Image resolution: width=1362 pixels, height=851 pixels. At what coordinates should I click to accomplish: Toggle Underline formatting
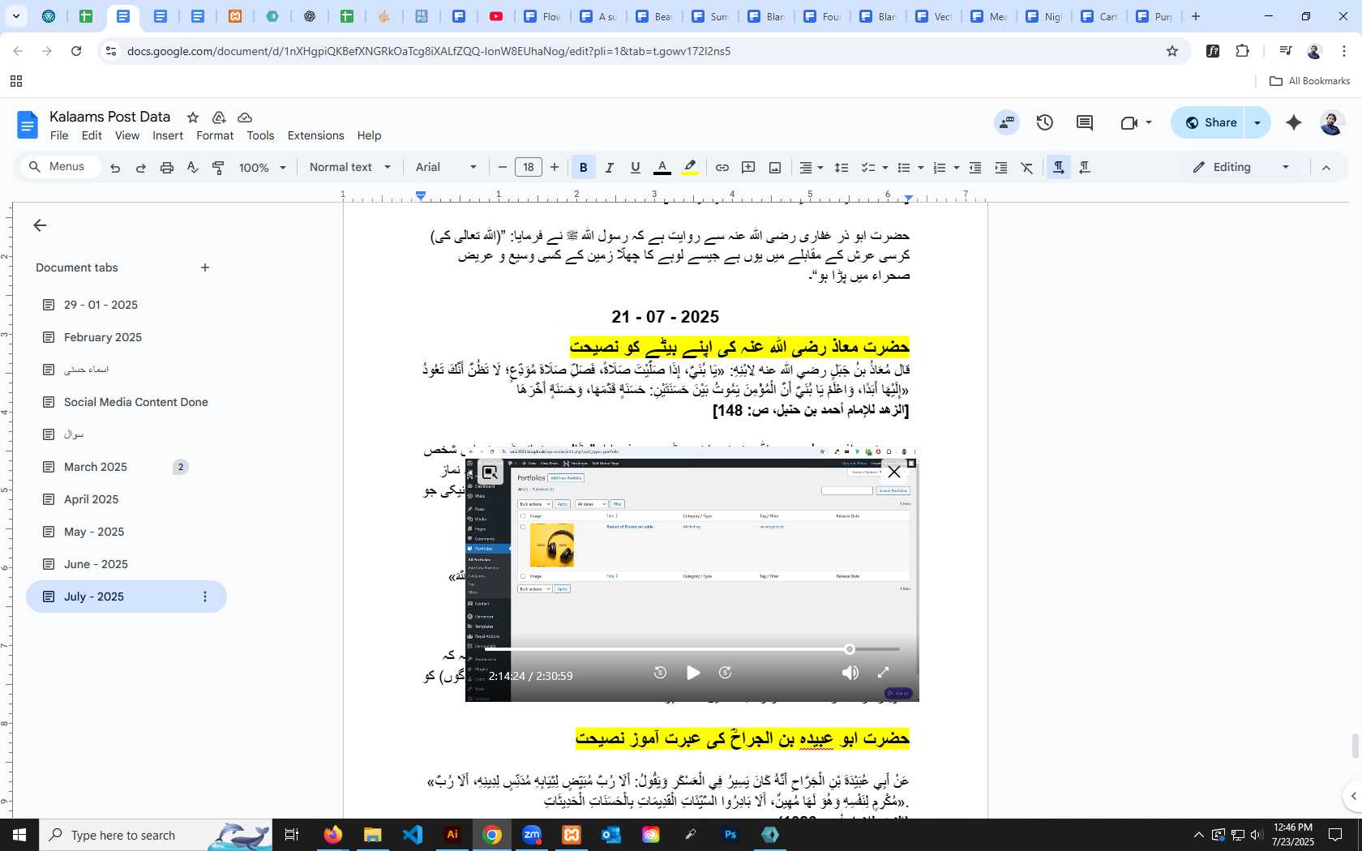pyautogui.click(x=636, y=168)
